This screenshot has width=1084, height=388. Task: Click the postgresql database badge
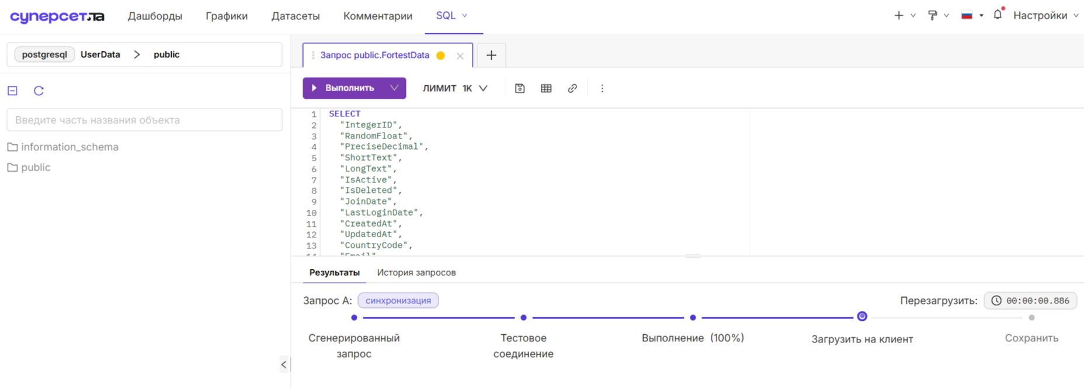[x=44, y=54]
